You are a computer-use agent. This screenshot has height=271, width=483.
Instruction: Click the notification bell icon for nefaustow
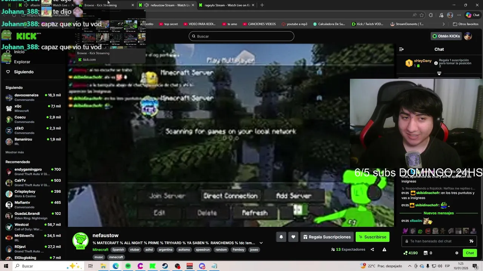pos(281,237)
